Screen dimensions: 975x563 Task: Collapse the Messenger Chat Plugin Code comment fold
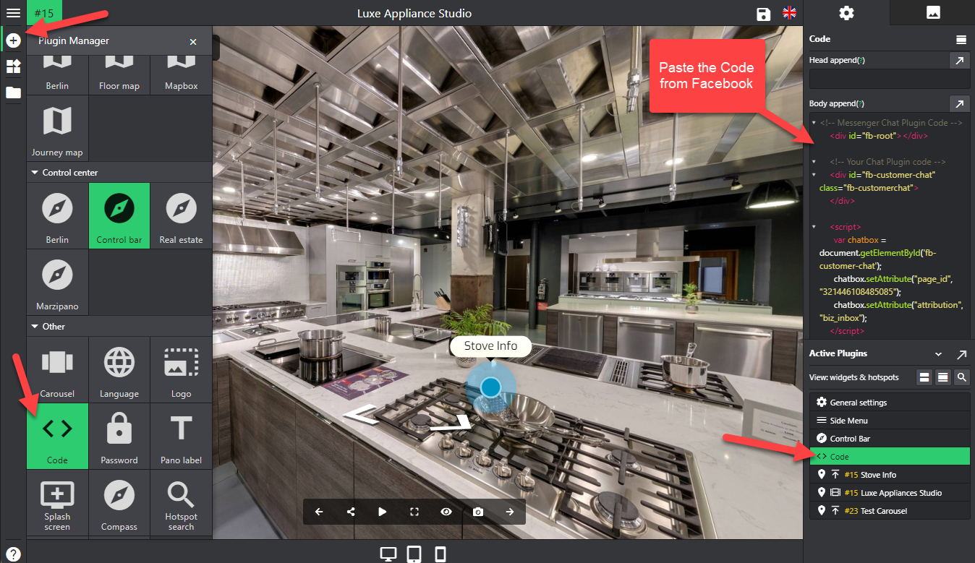pyautogui.click(x=814, y=123)
